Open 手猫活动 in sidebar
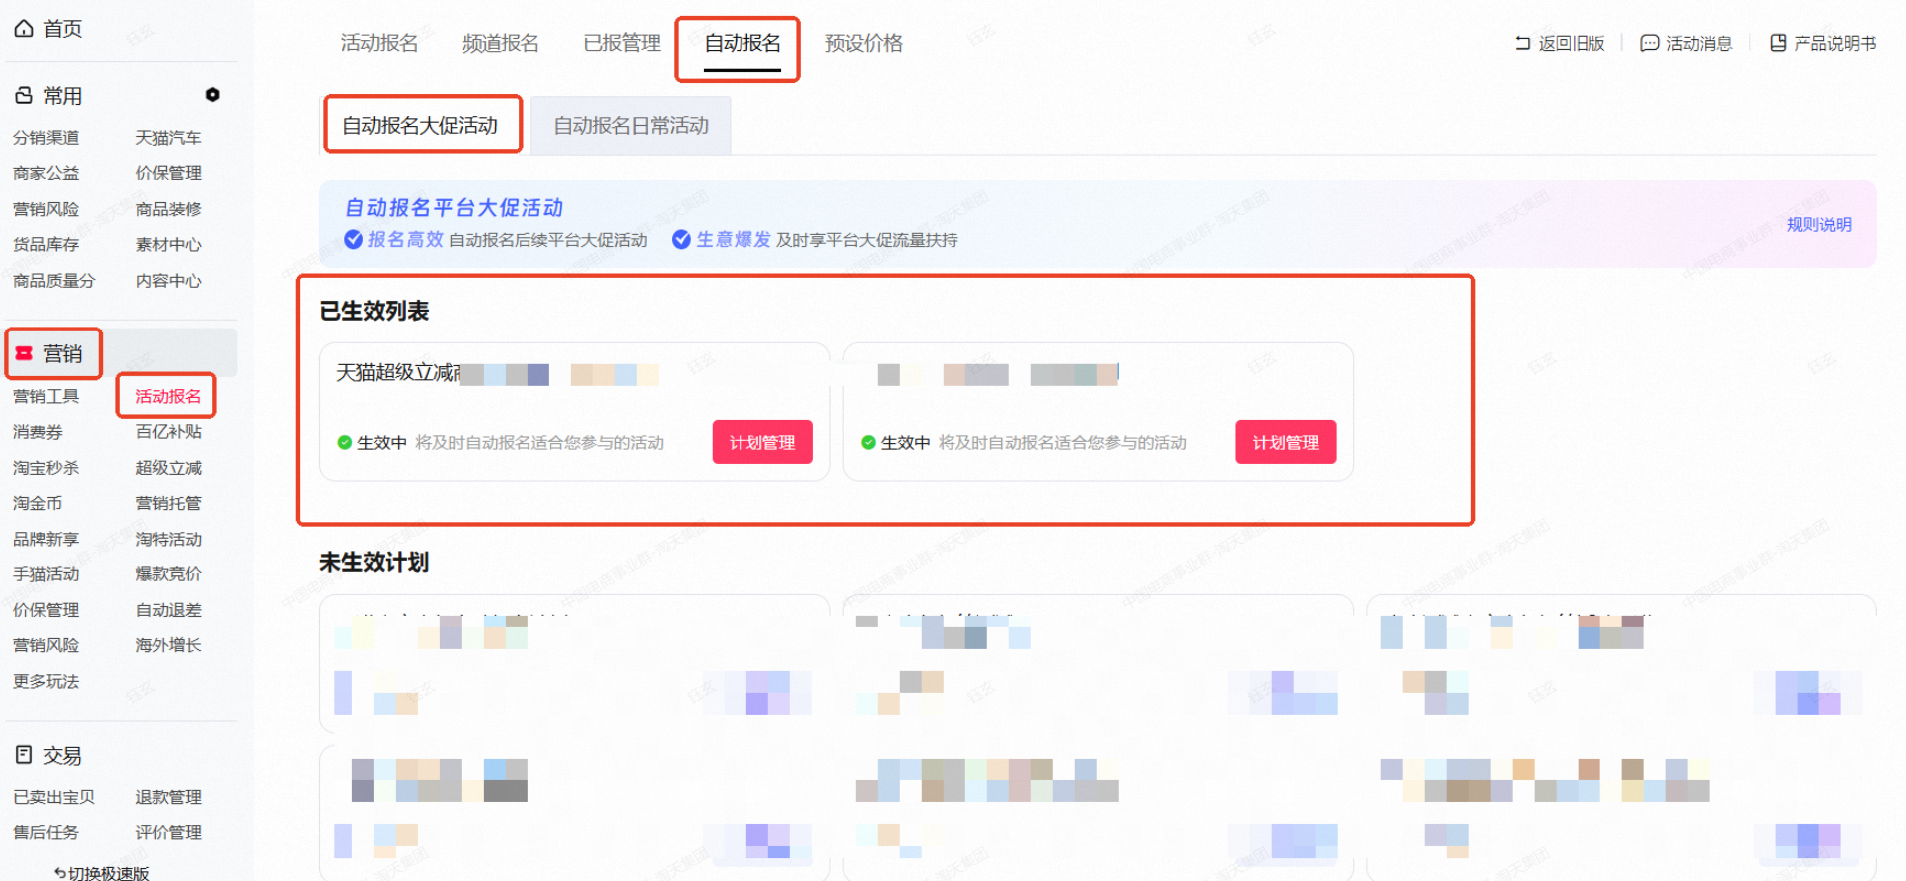1906x881 pixels. (x=46, y=574)
